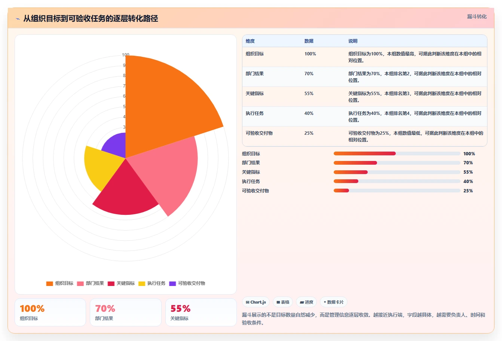Click the lightning icon beside the title
Image resolution: width=502 pixels, height=341 pixels.
pyautogui.click(x=18, y=19)
